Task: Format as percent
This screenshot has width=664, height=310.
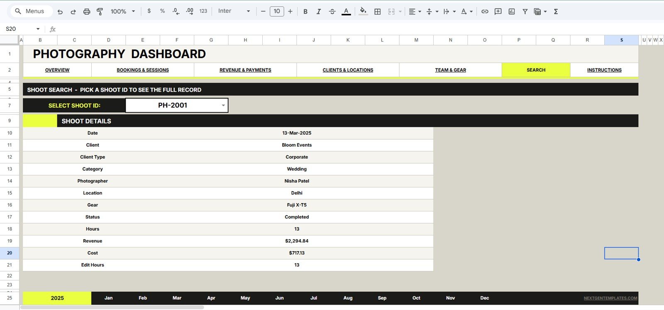Action: (x=162, y=11)
